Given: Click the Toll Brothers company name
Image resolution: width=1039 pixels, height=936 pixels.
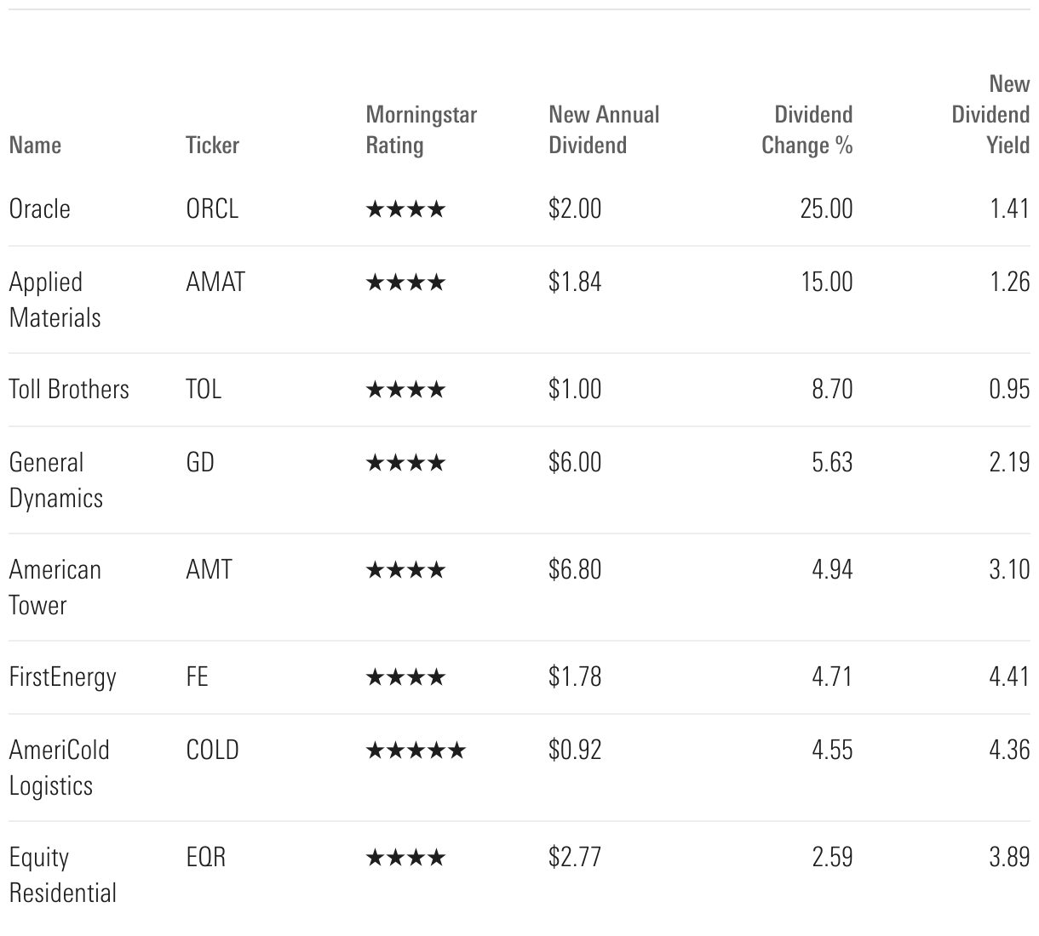Looking at the screenshot, I should (69, 390).
